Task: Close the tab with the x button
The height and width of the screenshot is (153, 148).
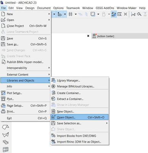Action: 88,36
